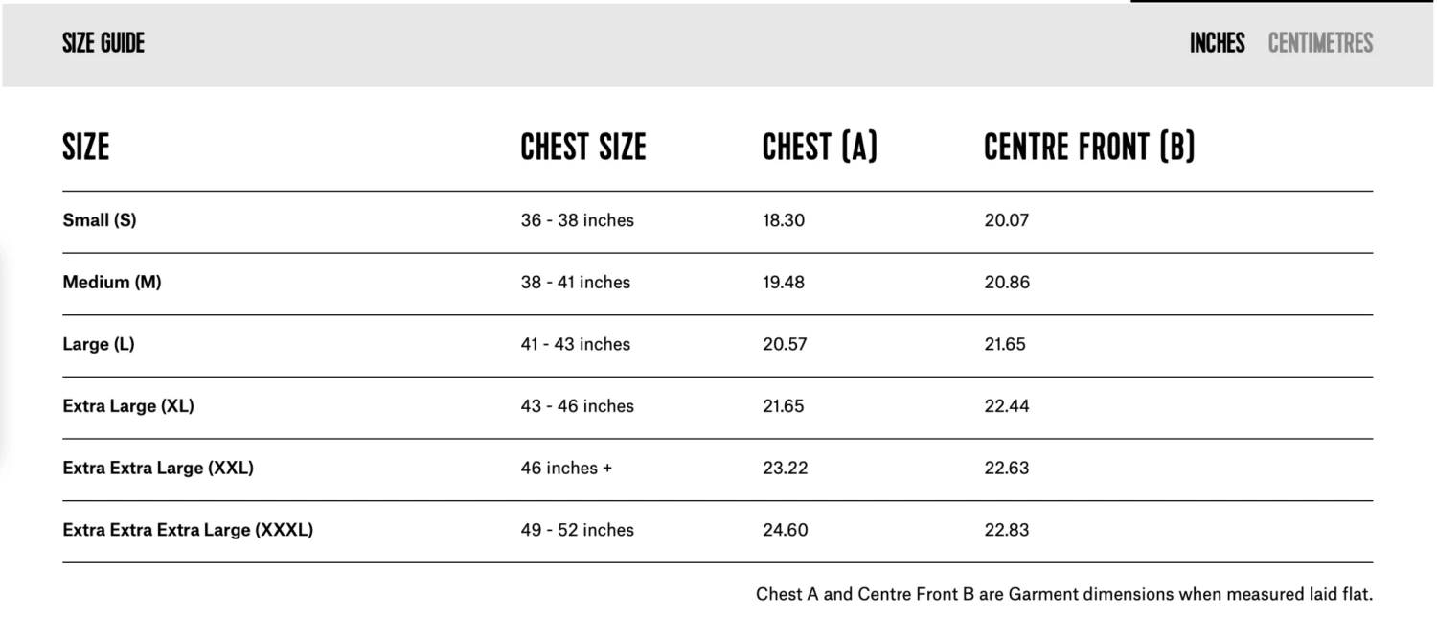Click the 24.60 chest measurement

pyautogui.click(x=785, y=530)
